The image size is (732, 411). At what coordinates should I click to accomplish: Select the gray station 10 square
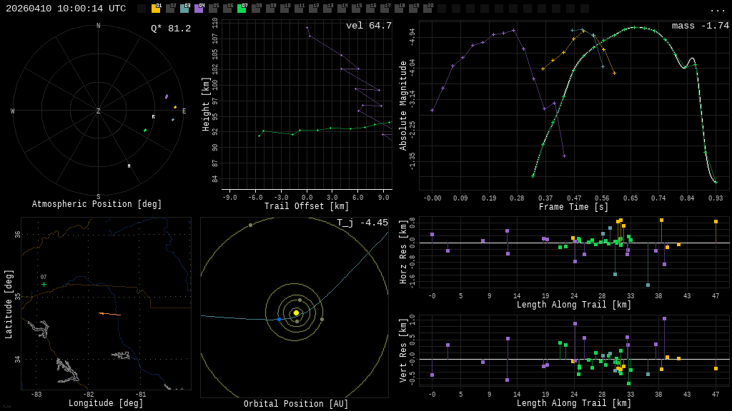pyautogui.click(x=285, y=9)
